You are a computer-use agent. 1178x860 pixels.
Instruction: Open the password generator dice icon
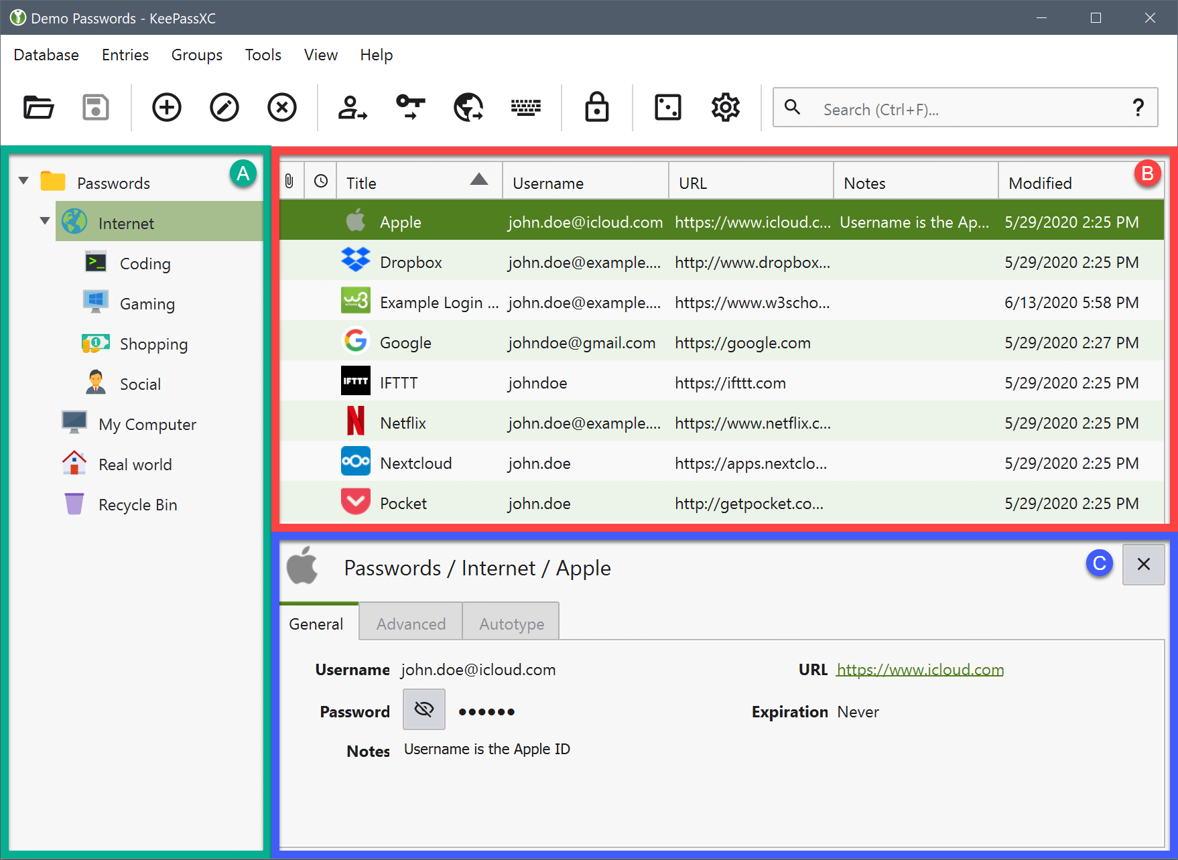667,107
